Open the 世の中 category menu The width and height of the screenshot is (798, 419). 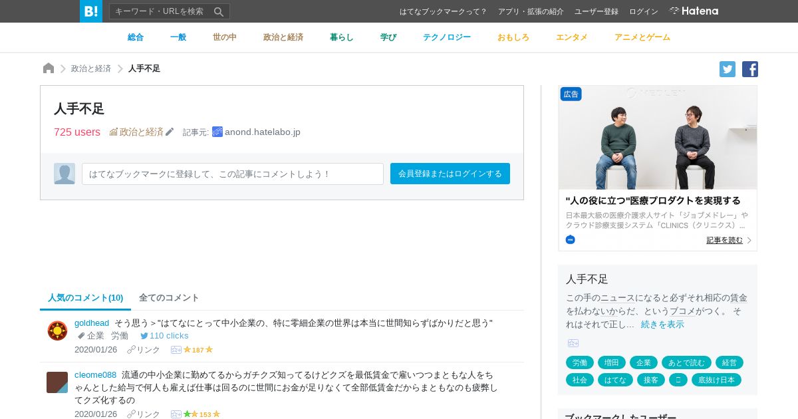(x=225, y=37)
